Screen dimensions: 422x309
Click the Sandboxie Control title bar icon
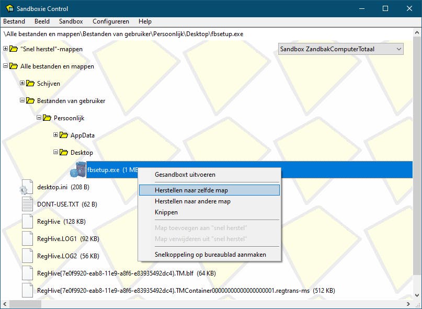click(x=10, y=8)
